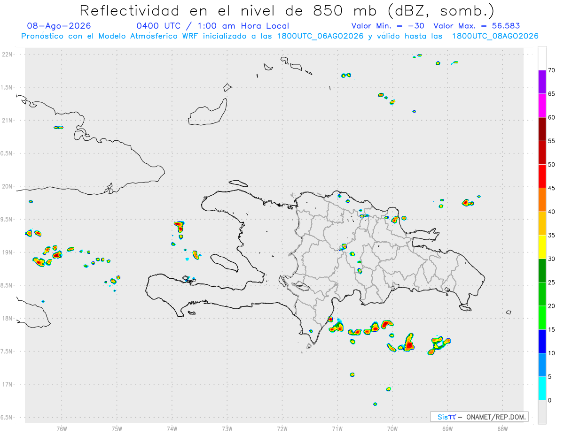This screenshot has width=564, height=435.
Task: Click the purple 65–70 dBZ color band
Action: pyautogui.click(x=542, y=82)
